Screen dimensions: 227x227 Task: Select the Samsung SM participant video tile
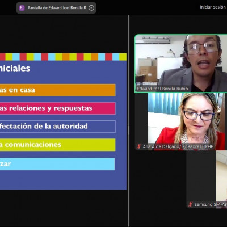click(207, 179)
